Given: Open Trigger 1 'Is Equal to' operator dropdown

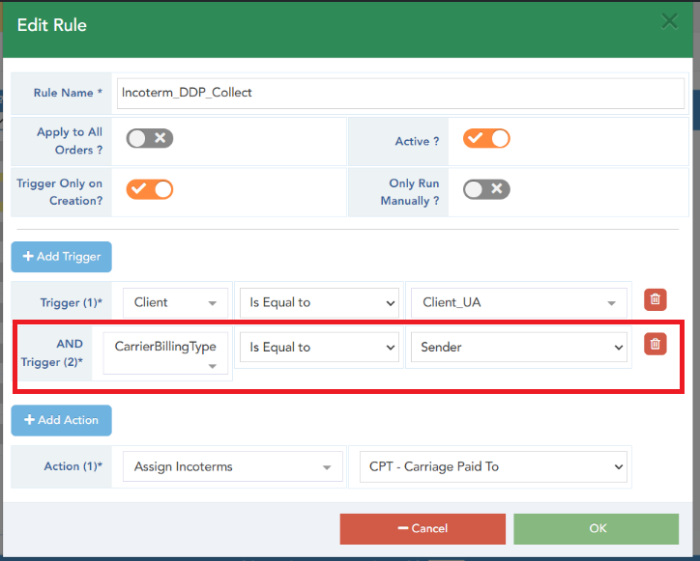Looking at the screenshot, I should 318,302.
